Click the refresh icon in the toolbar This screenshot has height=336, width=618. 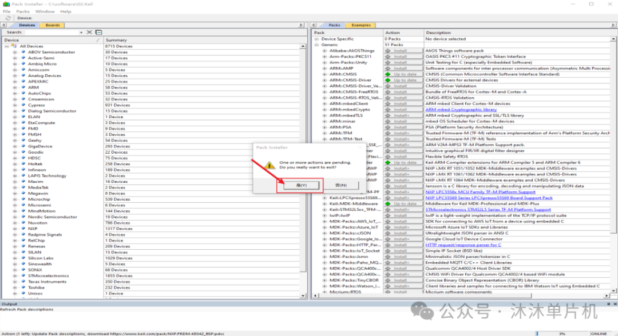coord(7,18)
